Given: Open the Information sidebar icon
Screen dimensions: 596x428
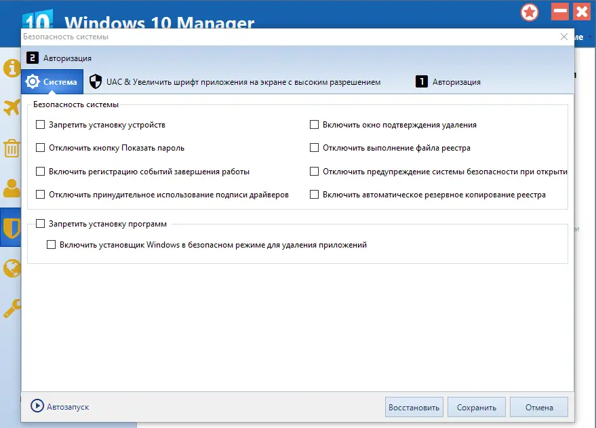Looking at the screenshot, I should click(12, 69).
